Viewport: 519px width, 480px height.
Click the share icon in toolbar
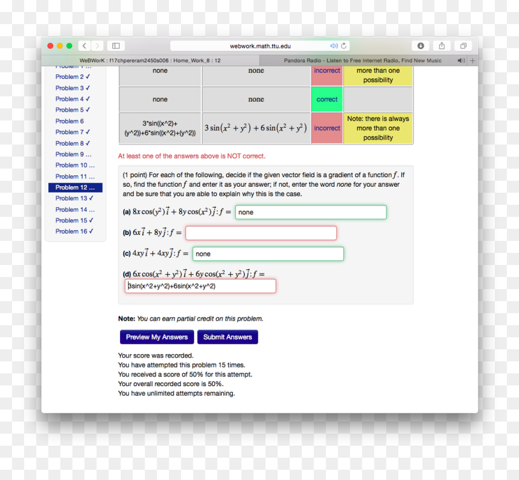(x=442, y=46)
